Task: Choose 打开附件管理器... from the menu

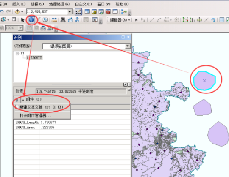Action: point(35,116)
